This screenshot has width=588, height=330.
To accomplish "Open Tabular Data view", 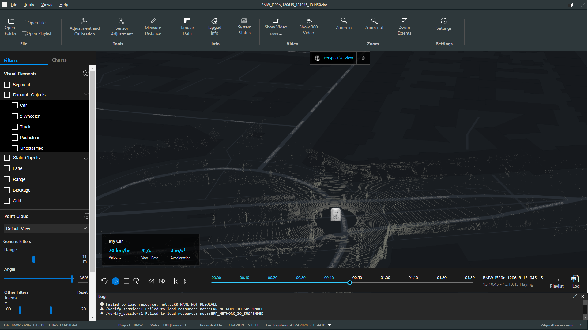I will coord(187,27).
